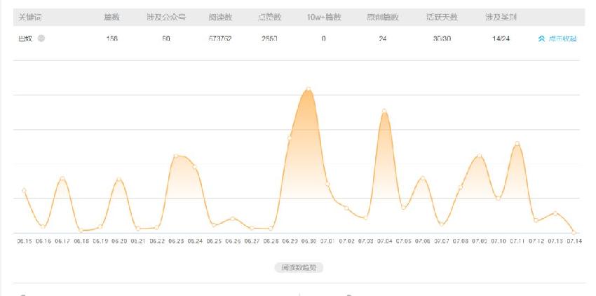Image resolution: width=596 pixels, height=296 pixels.
Task: Click the 涉及类别 column header
Action: coord(501,18)
